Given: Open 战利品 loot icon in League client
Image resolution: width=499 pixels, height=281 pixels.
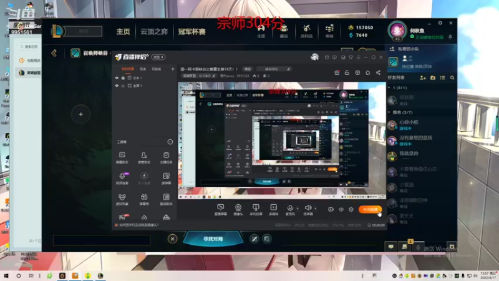Looking at the screenshot, I should click(306, 31).
